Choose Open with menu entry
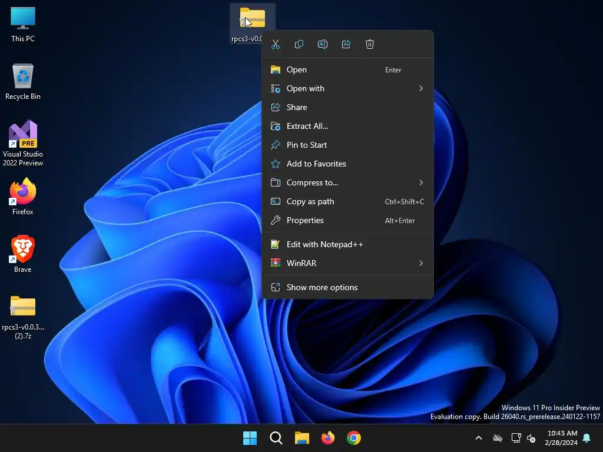The width and height of the screenshot is (603, 452). pos(347,88)
